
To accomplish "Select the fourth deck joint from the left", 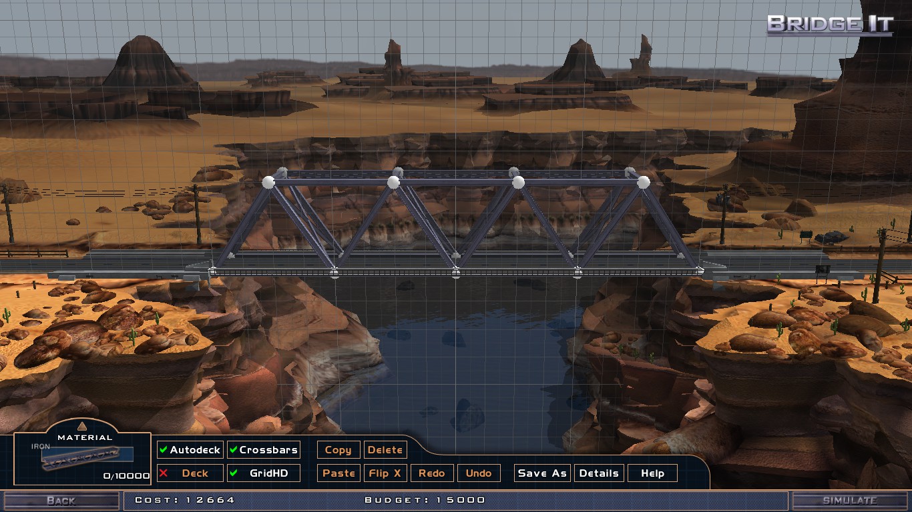I will [x=578, y=273].
